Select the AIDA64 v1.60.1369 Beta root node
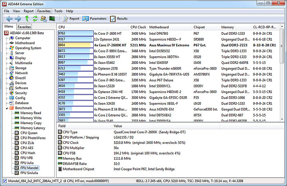The image size is (287, 186). (27, 33)
